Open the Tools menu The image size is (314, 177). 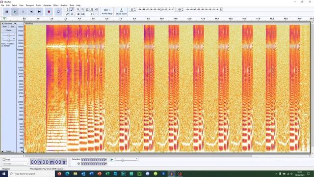pos(72,5)
